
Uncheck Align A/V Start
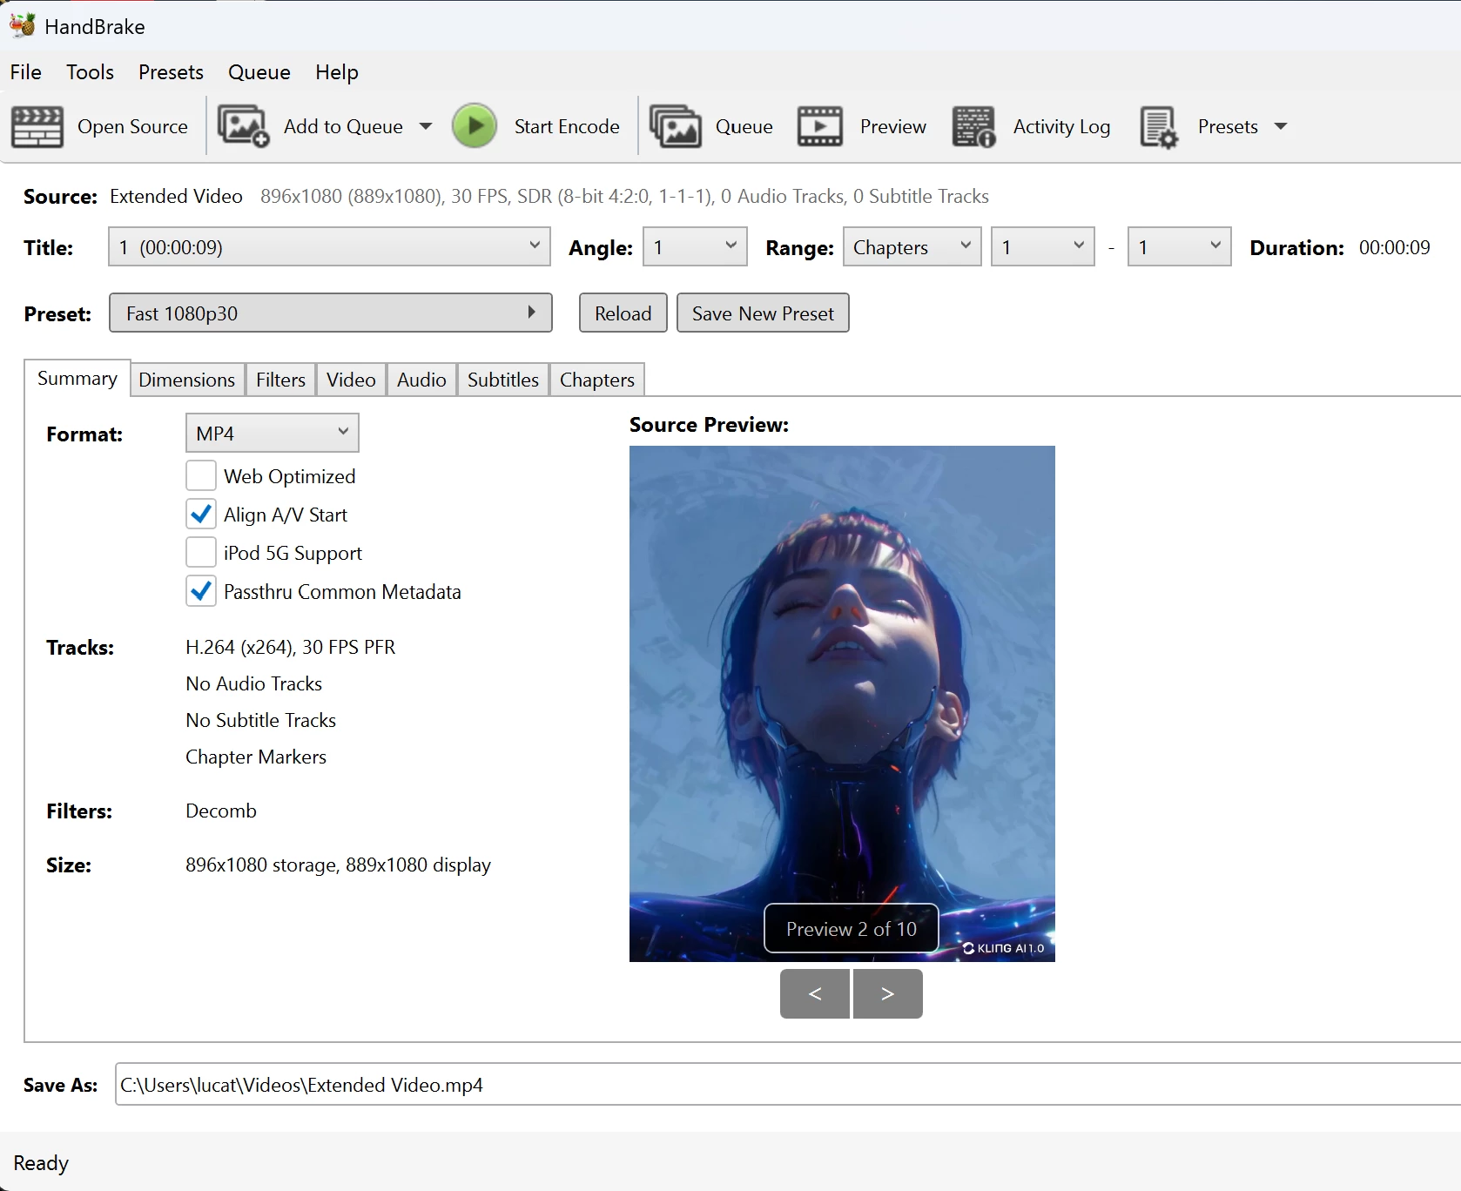[201, 515]
